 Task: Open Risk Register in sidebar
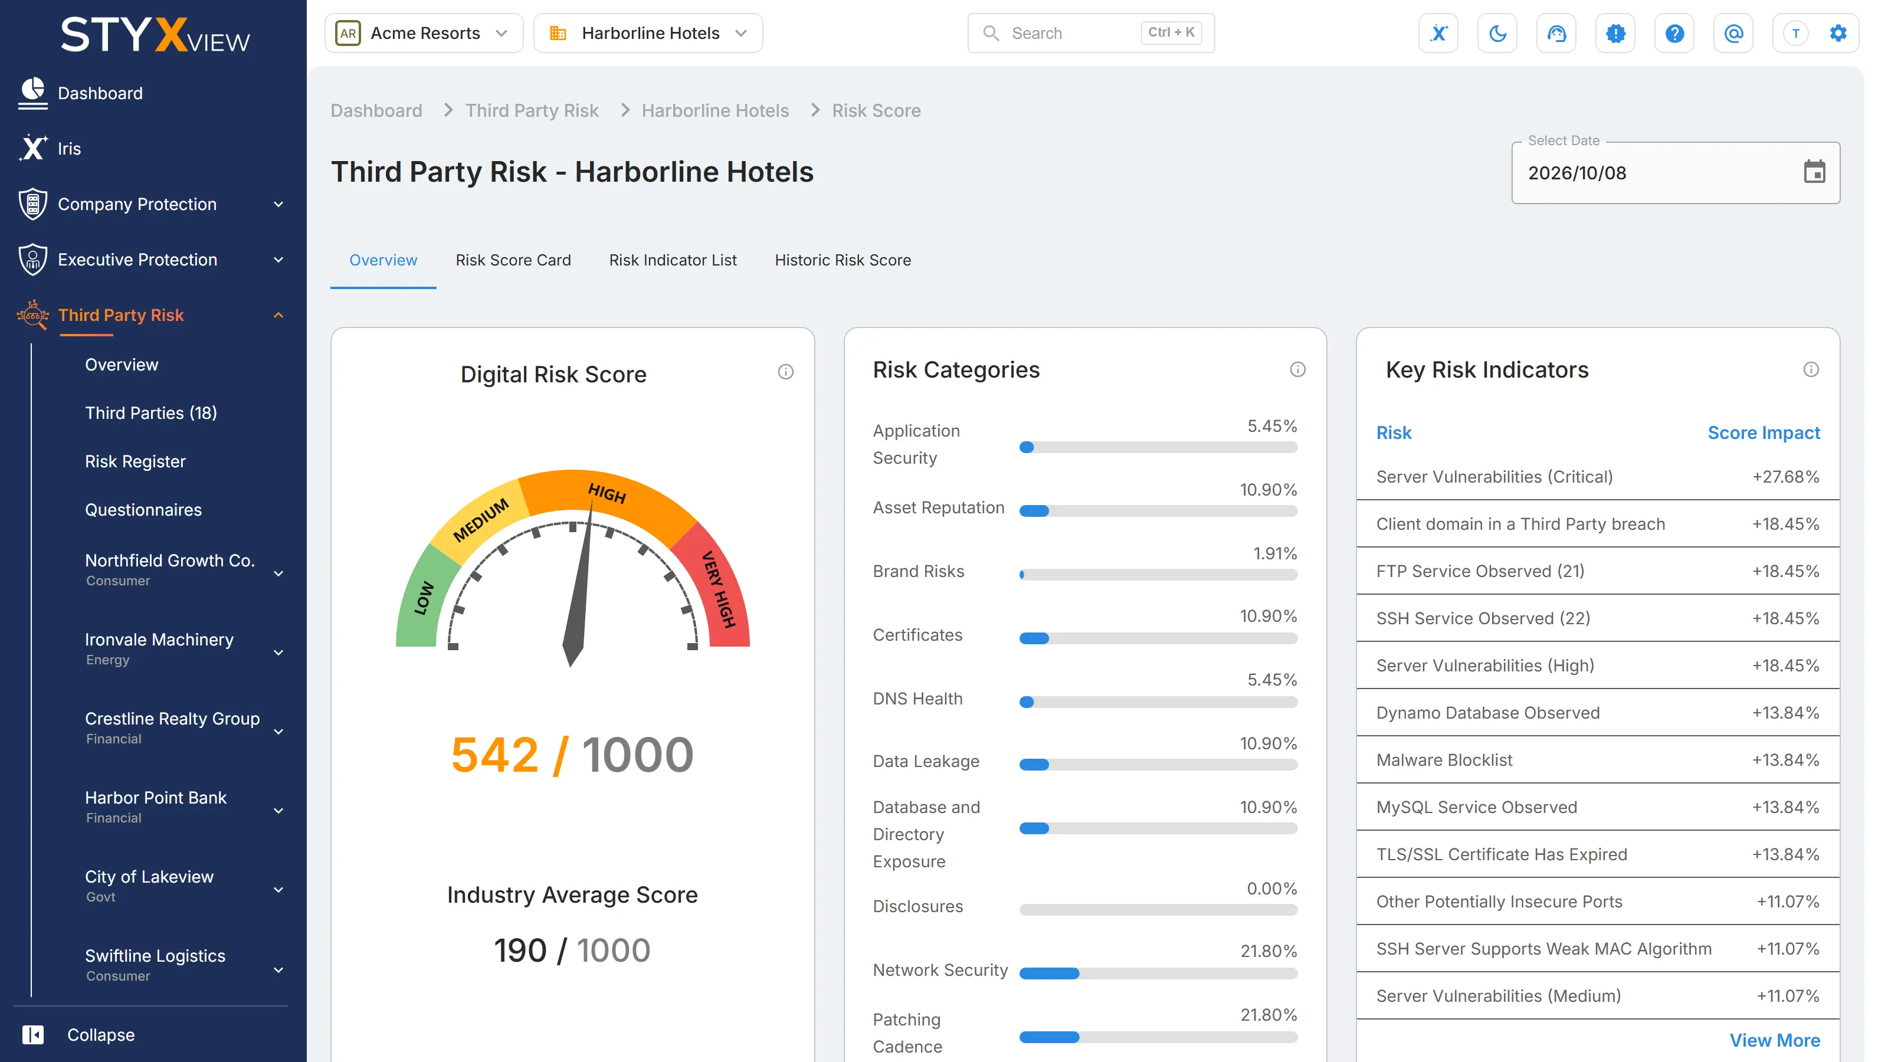coord(135,461)
